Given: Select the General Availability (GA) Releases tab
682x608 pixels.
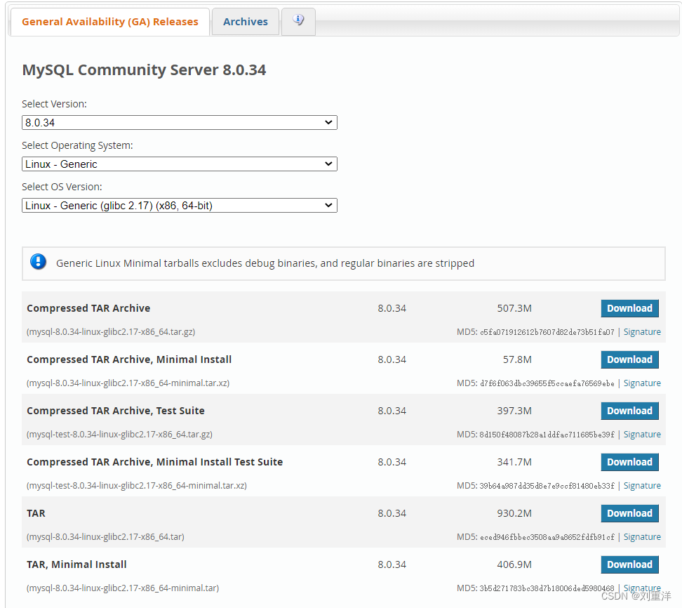Looking at the screenshot, I should point(109,21).
